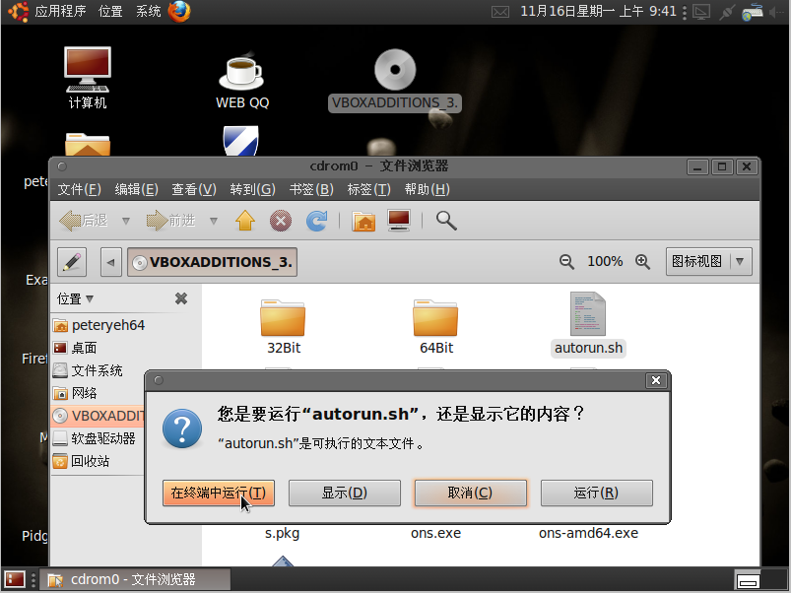Image resolution: width=791 pixels, height=593 pixels.
Task: Click the cdrom0 - 文件浏览器 taskbar button
Action: click(135, 580)
